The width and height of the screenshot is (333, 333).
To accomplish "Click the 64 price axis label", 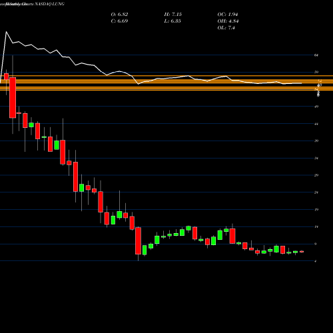I will coord(316,55).
